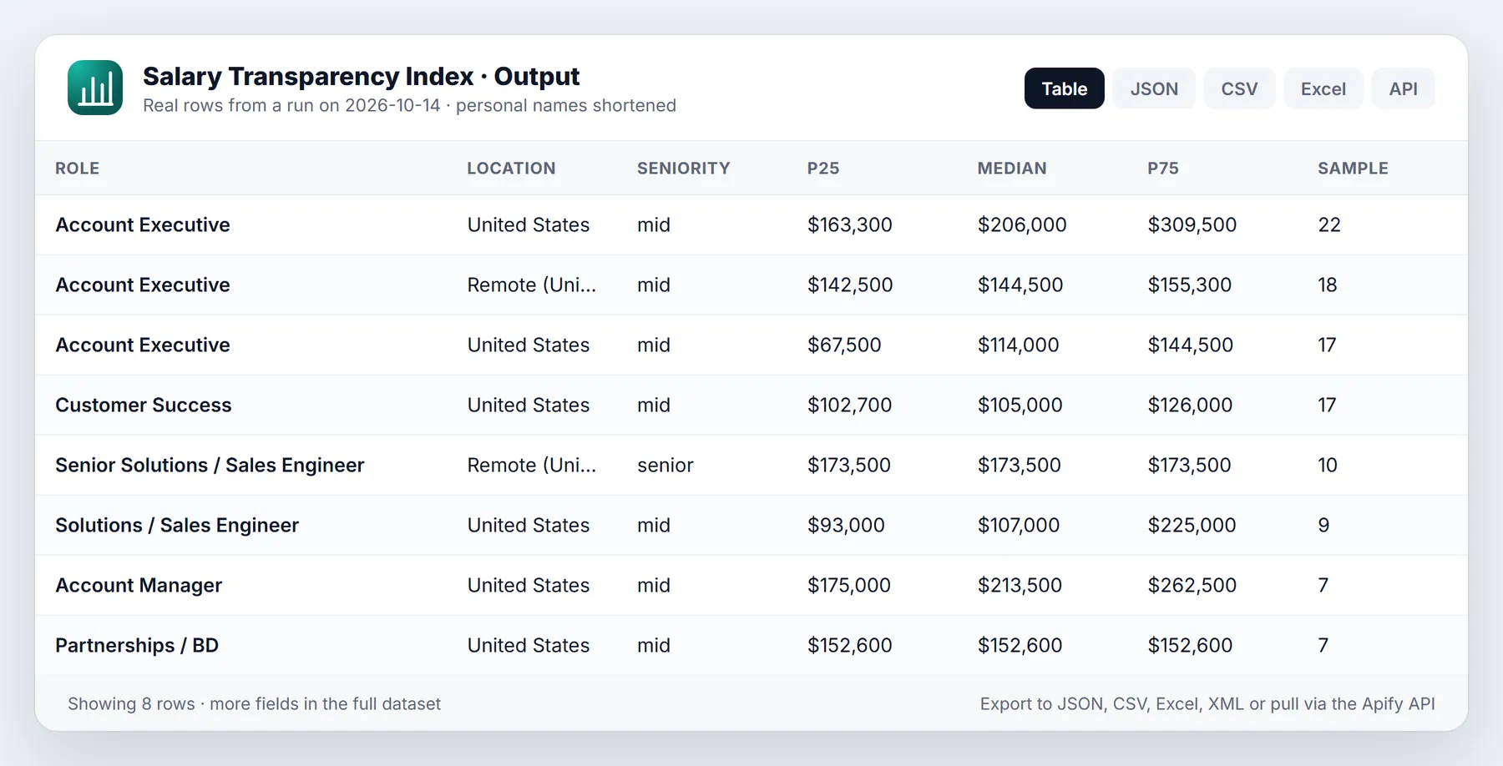The image size is (1503, 766).
Task: Click the $67,500 P25 value
Action: pos(844,345)
